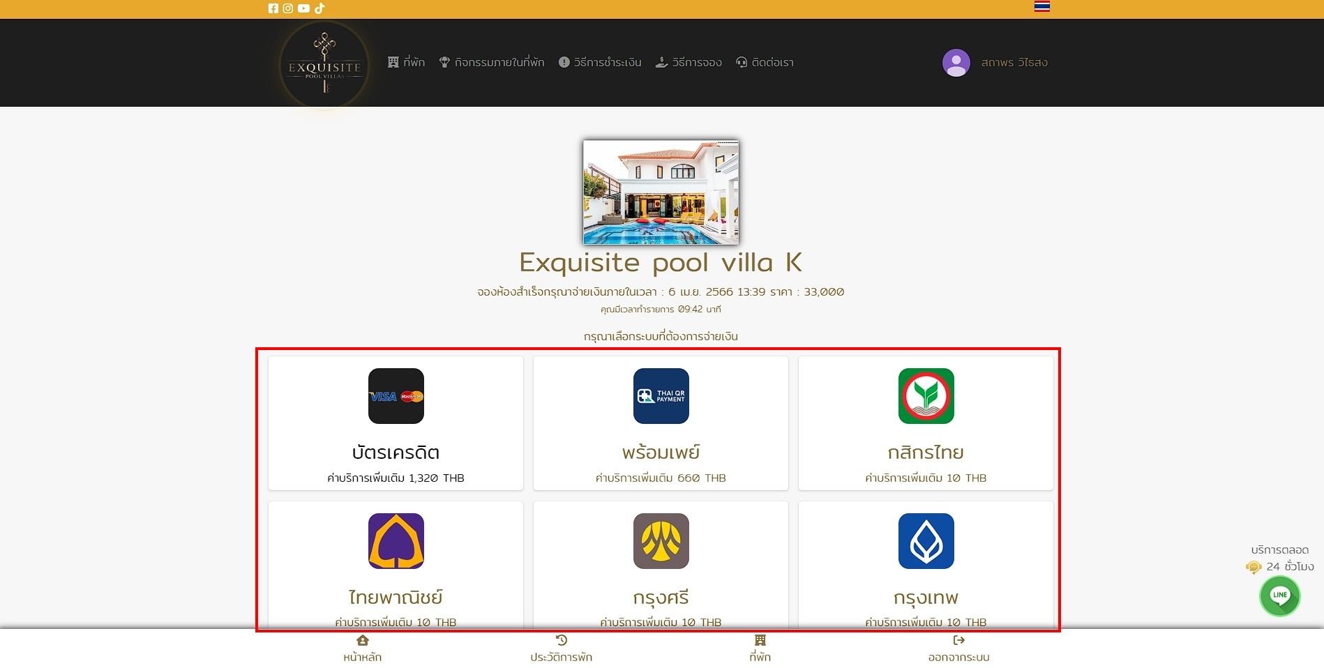
Task: Click the history clock icon in bottom bar
Action: pos(561,640)
